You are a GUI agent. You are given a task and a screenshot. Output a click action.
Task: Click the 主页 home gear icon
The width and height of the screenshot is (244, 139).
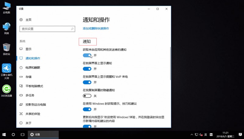pyautogui.click(x=21, y=20)
